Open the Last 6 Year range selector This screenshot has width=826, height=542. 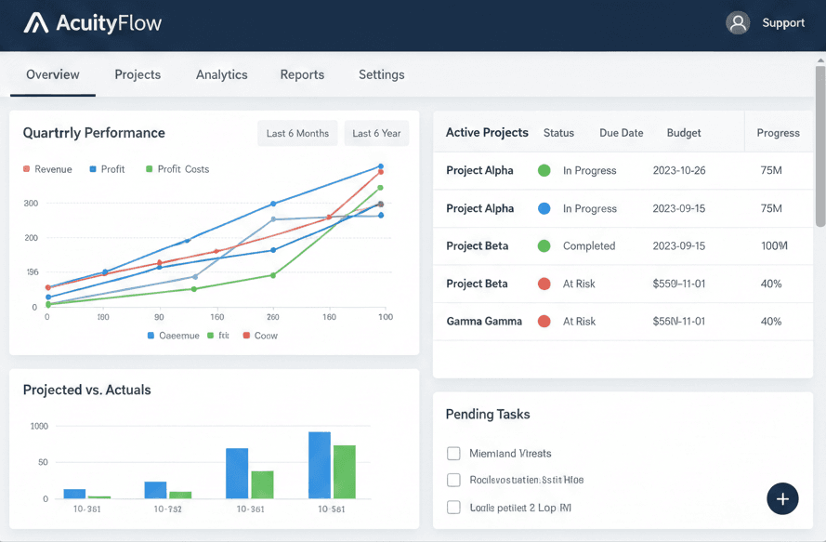[x=376, y=134]
